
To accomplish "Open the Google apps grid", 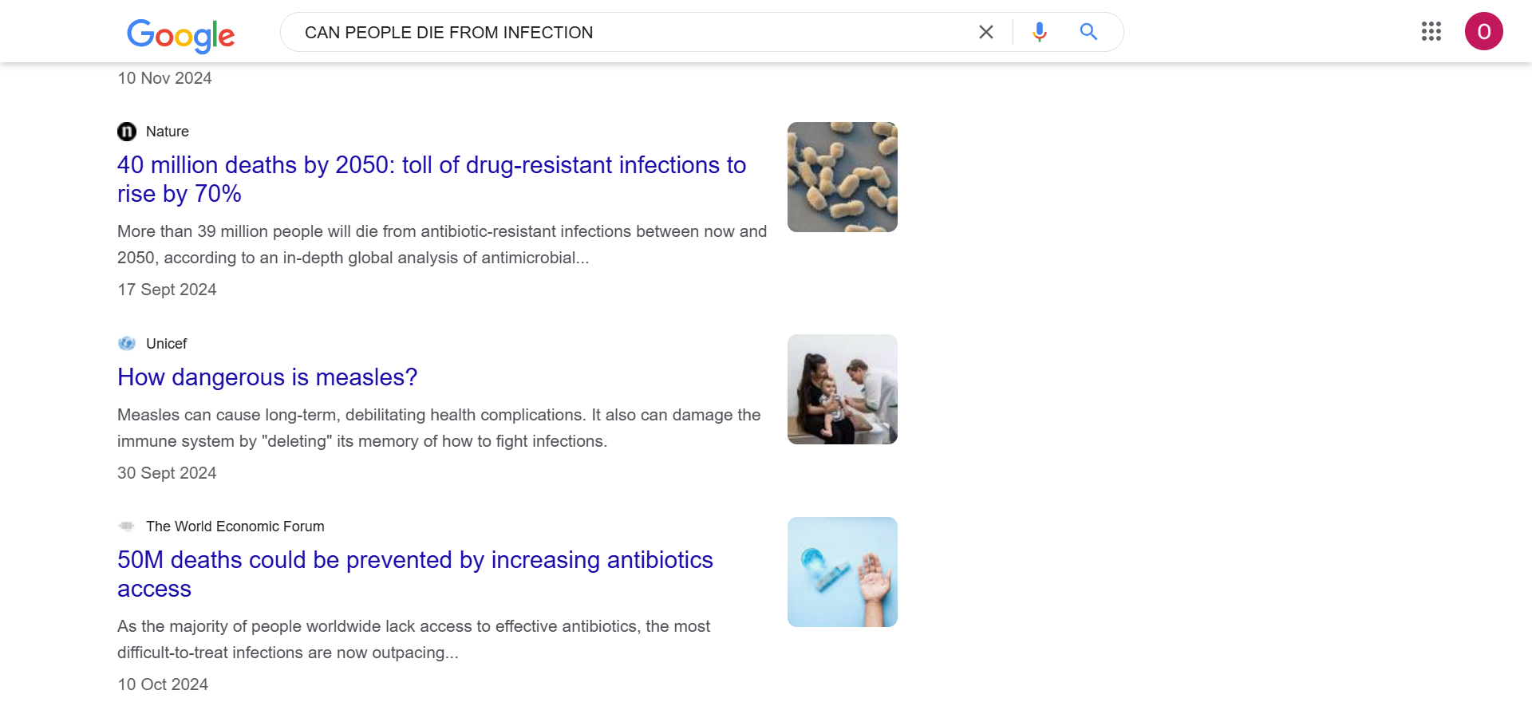I will [1431, 31].
